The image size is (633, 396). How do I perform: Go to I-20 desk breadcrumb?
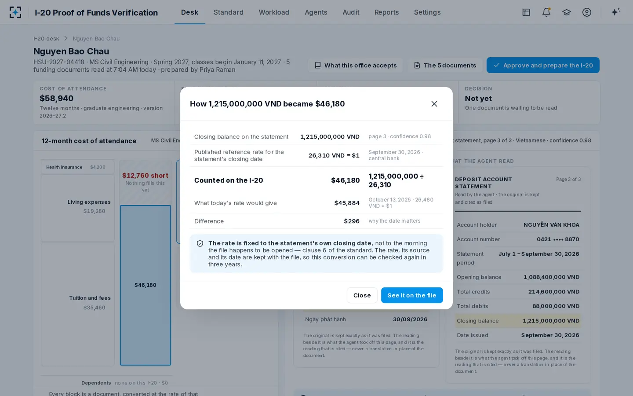(46, 39)
